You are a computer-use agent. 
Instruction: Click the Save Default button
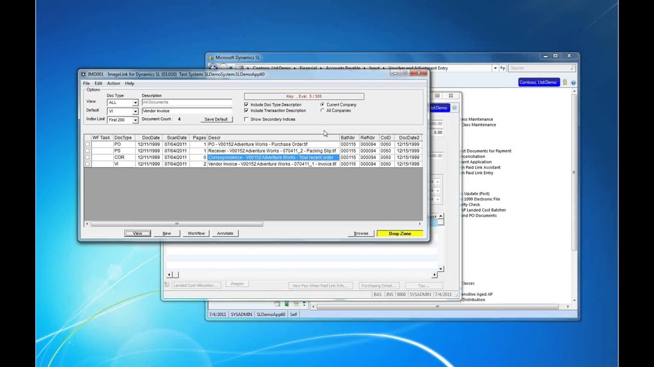pyautogui.click(x=216, y=119)
